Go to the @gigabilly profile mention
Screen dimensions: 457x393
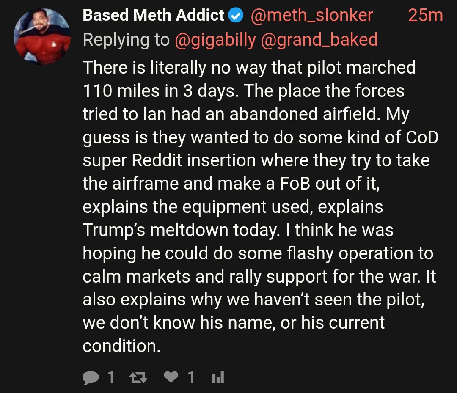(x=215, y=39)
